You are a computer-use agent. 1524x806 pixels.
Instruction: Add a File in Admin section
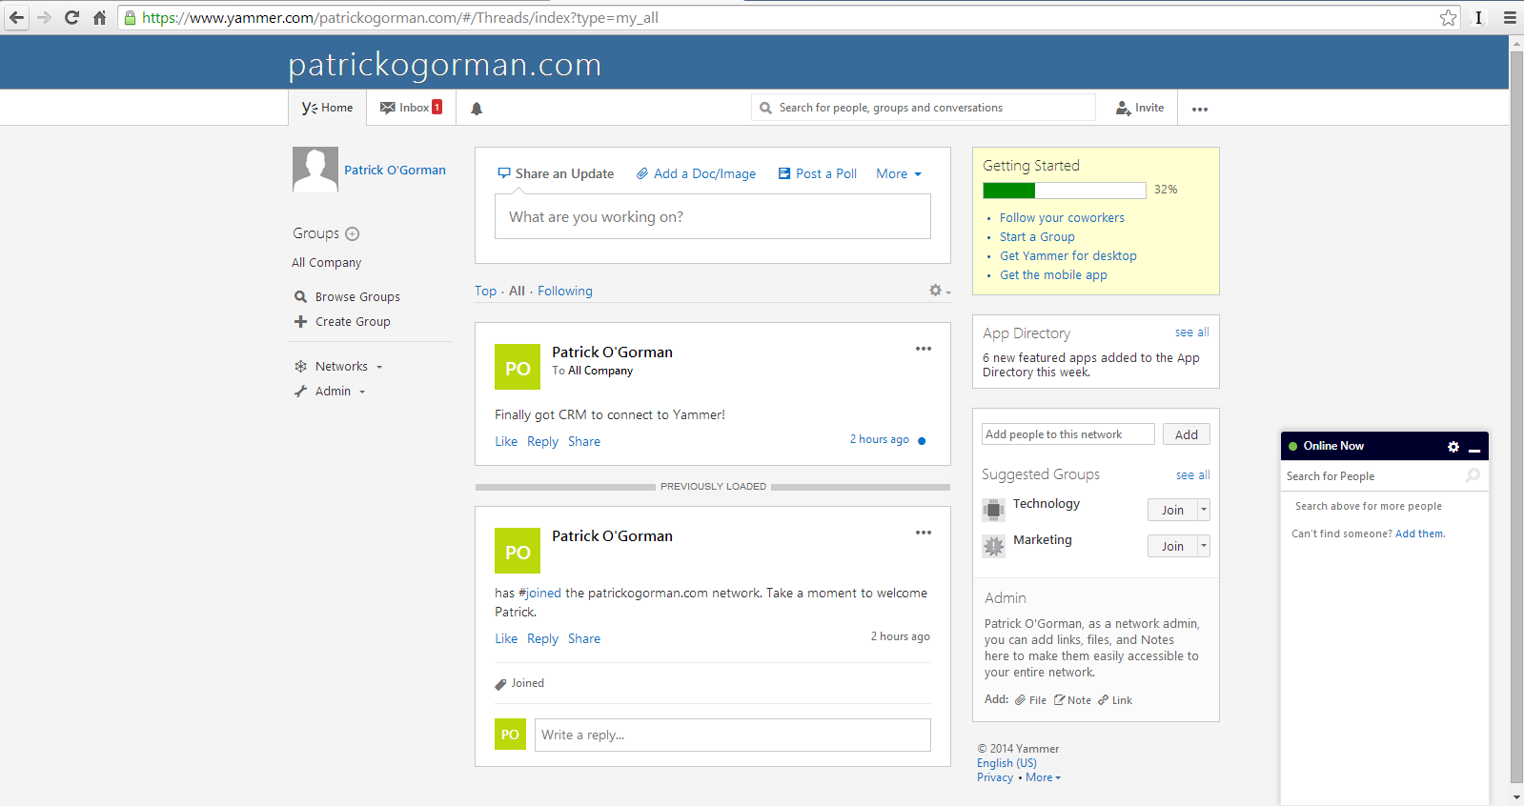click(x=1030, y=700)
